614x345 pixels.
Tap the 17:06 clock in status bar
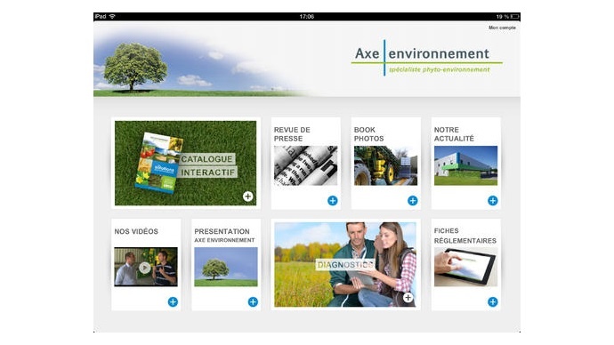click(x=307, y=16)
